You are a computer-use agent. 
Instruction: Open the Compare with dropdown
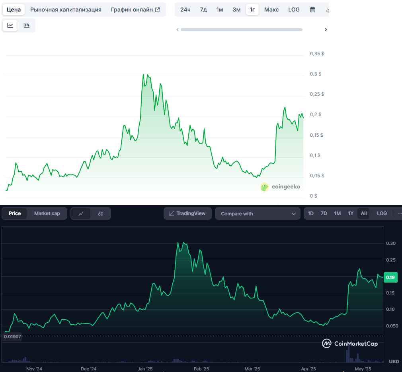[258, 213]
